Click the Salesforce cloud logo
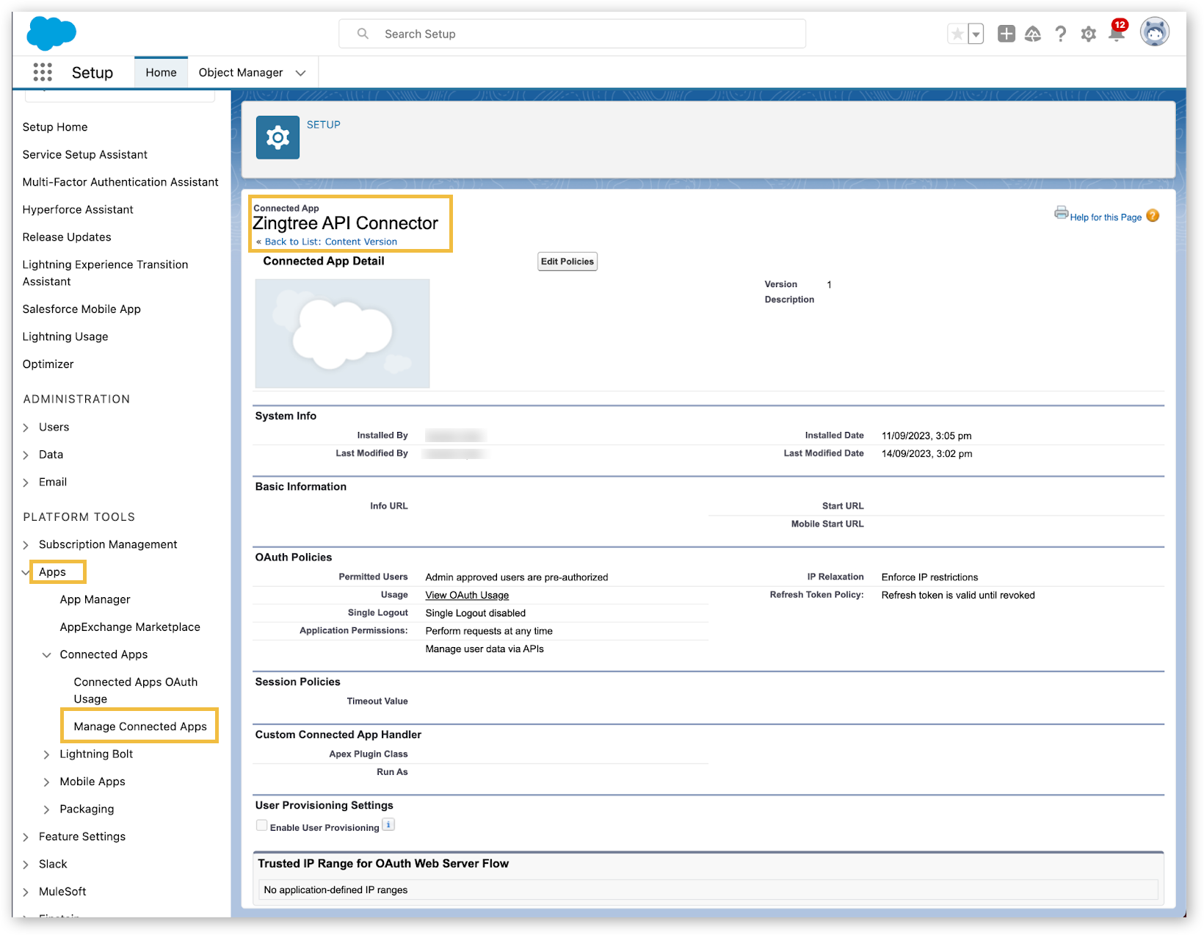The image size is (1204, 935). click(x=51, y=34)
